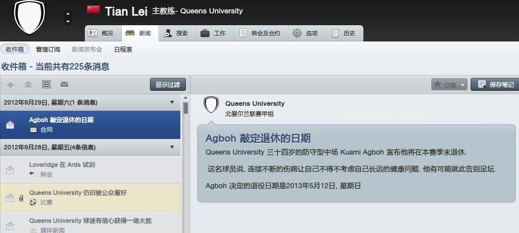The width and height of the screenshot is (519, 233).
Task: Click the 历史 tab scroll icon
Action: coord(335,33)
